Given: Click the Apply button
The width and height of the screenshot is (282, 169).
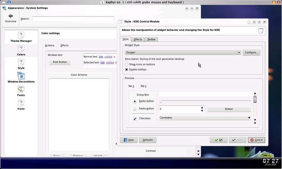Looking at the screenshot, I should (x=237, y=140).
